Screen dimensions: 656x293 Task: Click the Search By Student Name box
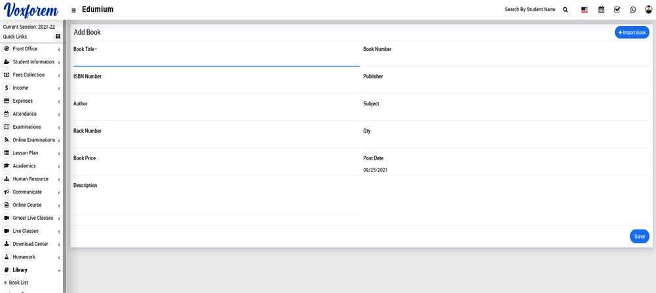coord(530,10)
